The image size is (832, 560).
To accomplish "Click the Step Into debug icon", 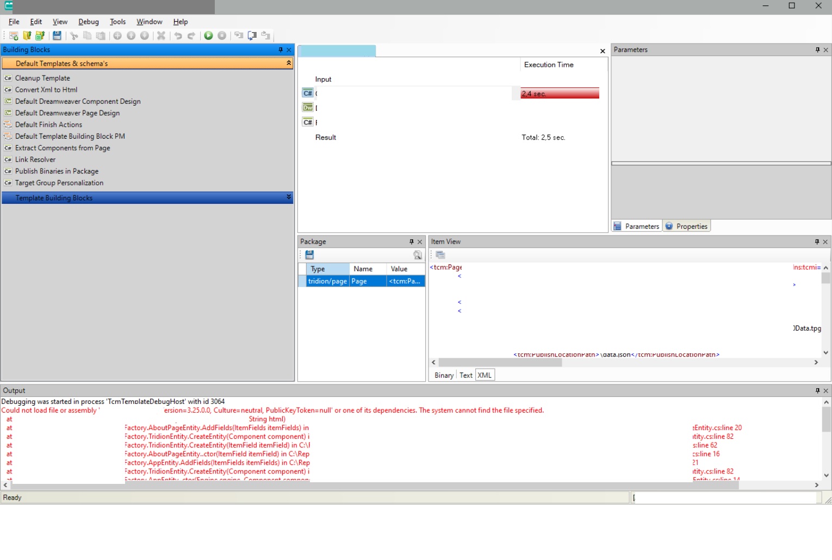I will (239, 36).
